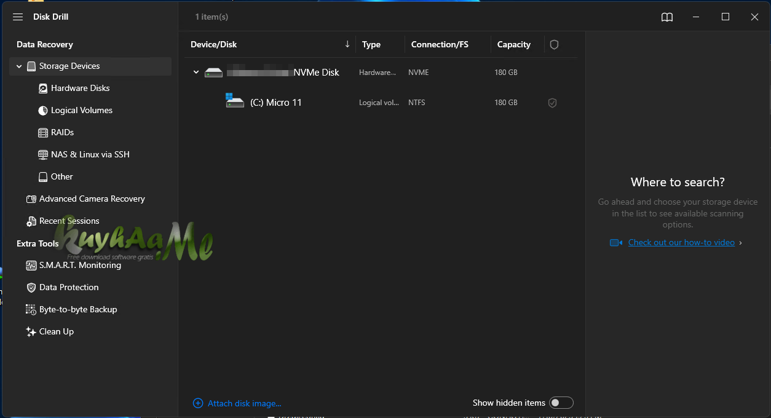
Task: Open Check out our how-to video link
Action: click(681, 243)
